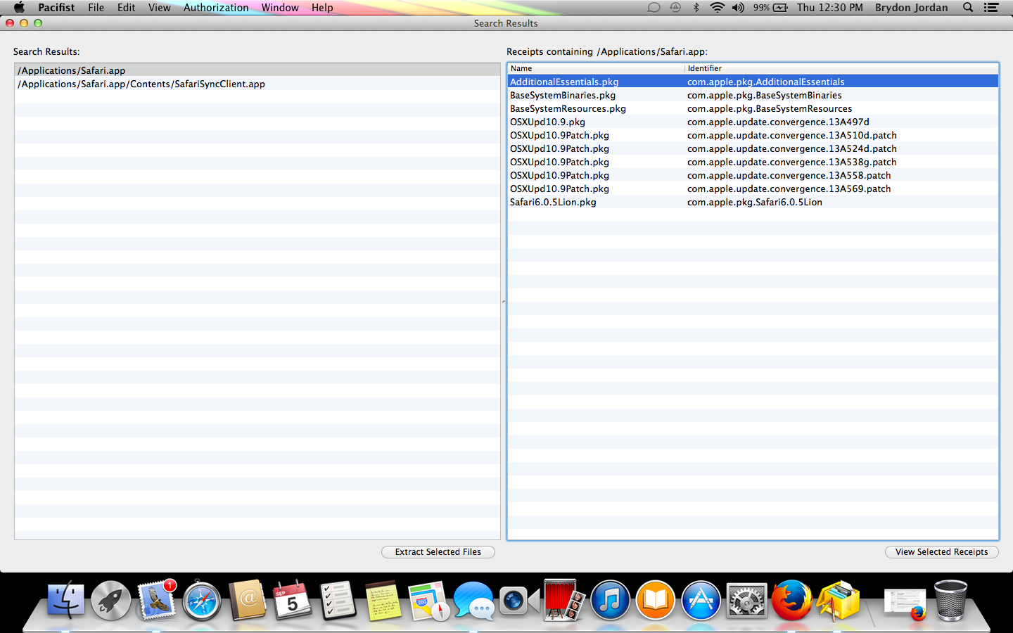1013x633 pixels.
Task: Click identifier com.apple.pkg.BaseSystemBinaries
Action: click(765, 95)
